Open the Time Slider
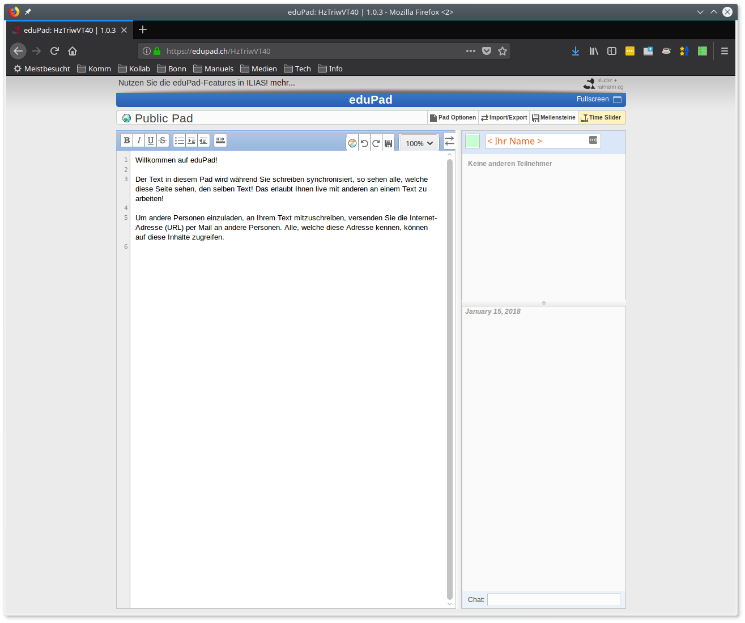The width and height of the screenshot is (745, 623). [x=602, y=118]
